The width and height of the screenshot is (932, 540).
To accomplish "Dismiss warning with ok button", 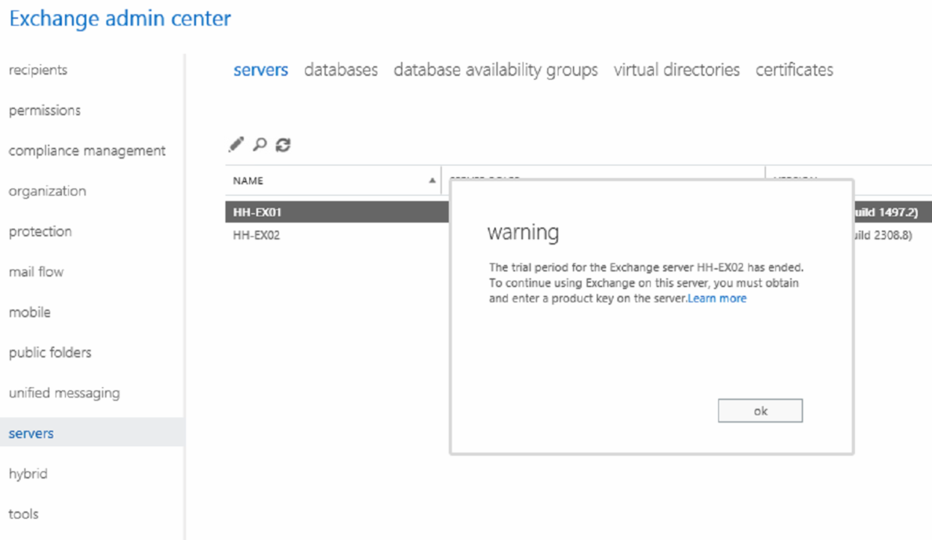I will [x=760, y=411].
